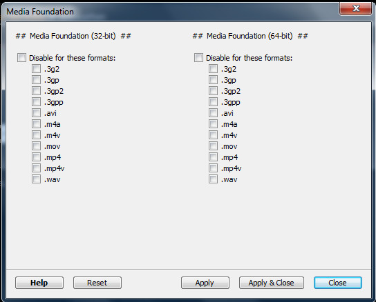Tick .3gp under Media Foundation 64-bit
Viewport: 376px width, 302px height.
(213, 80)
